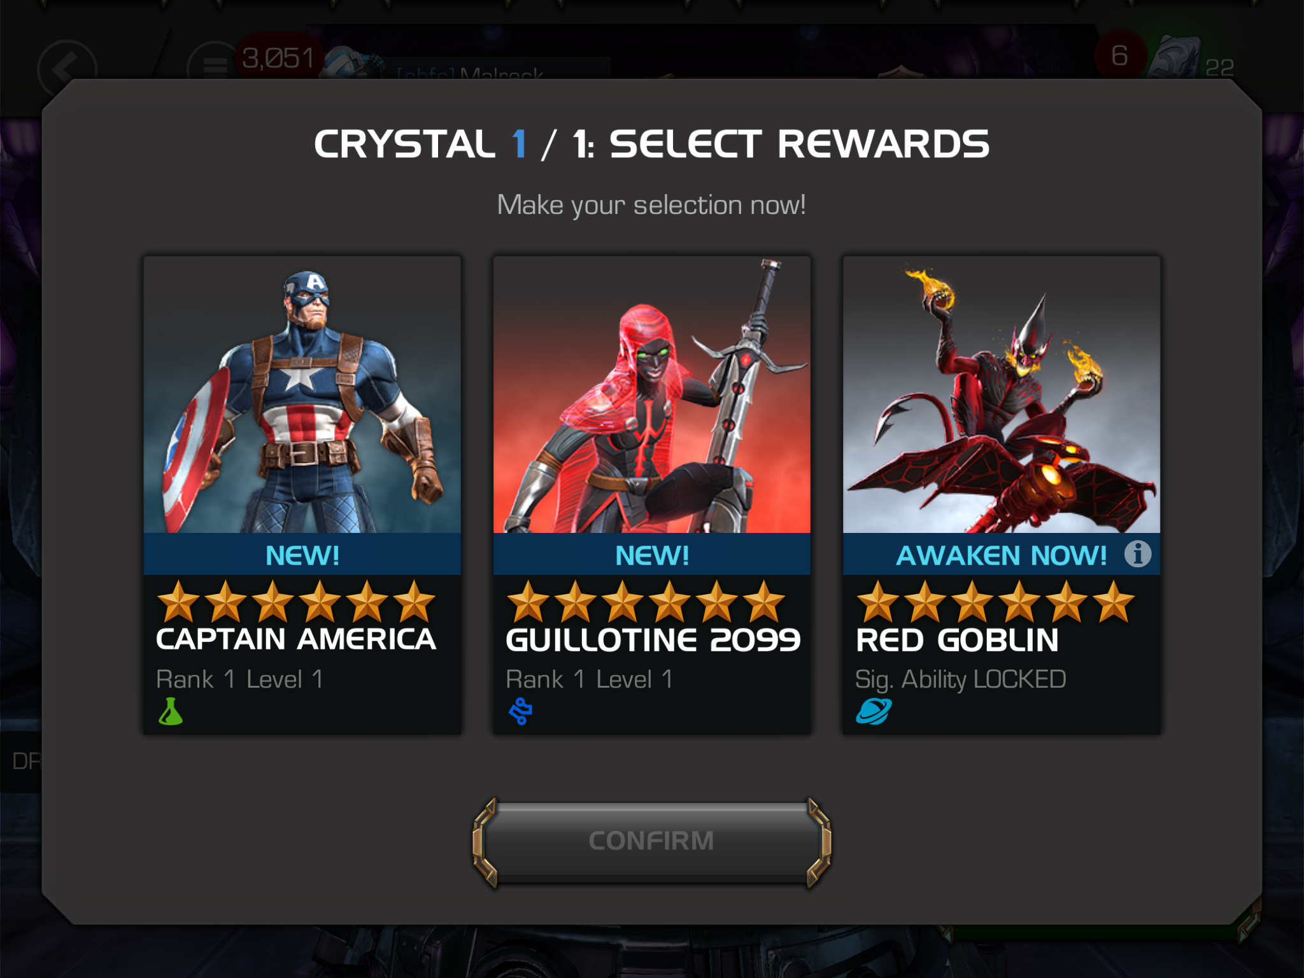This screenshot has width=1304, height=978.
Task: Click the red 6 notification badge
Action: click(x=1120, y=56)
